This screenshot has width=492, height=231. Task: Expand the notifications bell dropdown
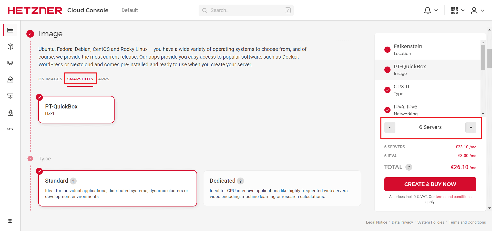[x=430, y=10]
